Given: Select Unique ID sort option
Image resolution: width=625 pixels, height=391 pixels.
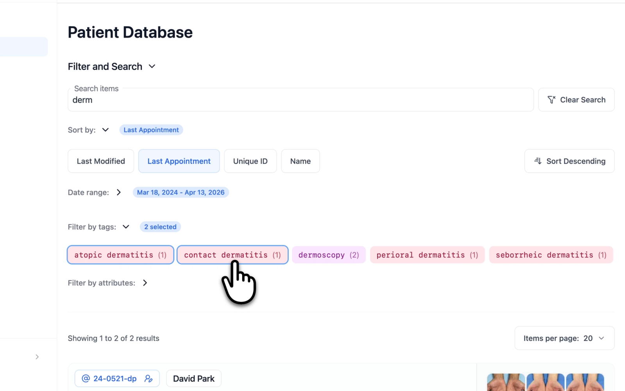Looking at the screenshot, I should pyautogui.click(x=250, y=161).
